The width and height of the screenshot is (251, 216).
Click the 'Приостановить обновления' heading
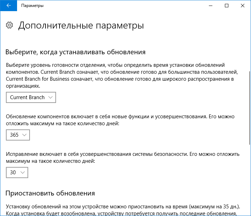(50, 193)
